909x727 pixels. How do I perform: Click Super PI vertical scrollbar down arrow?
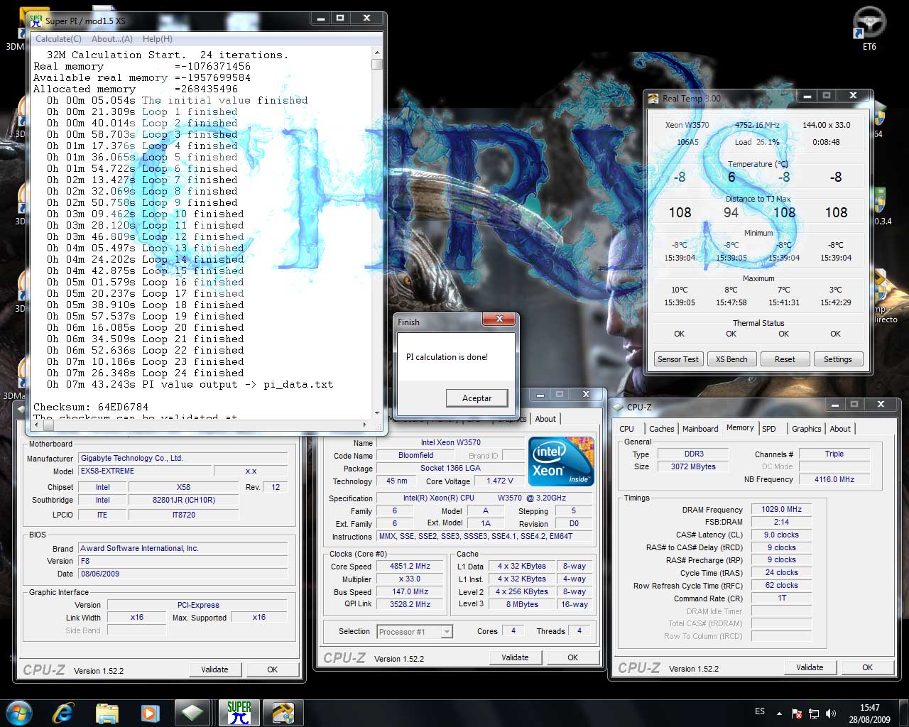coord(377,412)
